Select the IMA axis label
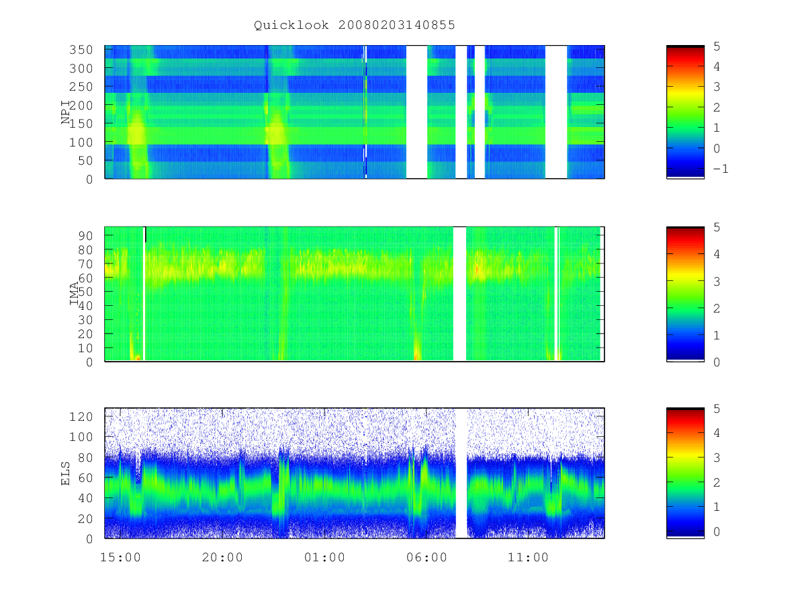 click(75, 294)
